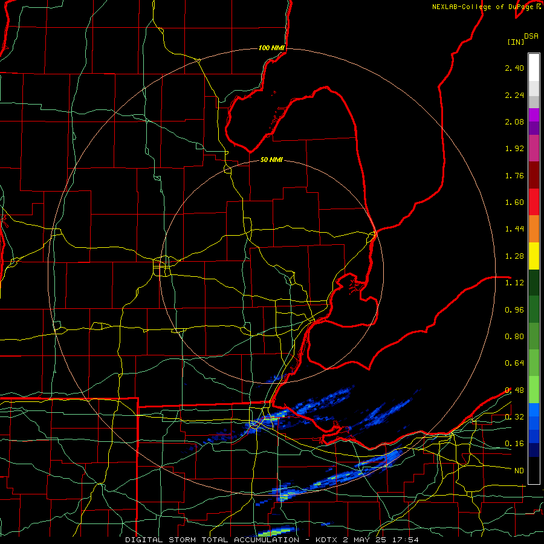The image size is (544, 544).
Task: Pick the bright red swatch beside 1.60
Action: click(x=534, y=202)
